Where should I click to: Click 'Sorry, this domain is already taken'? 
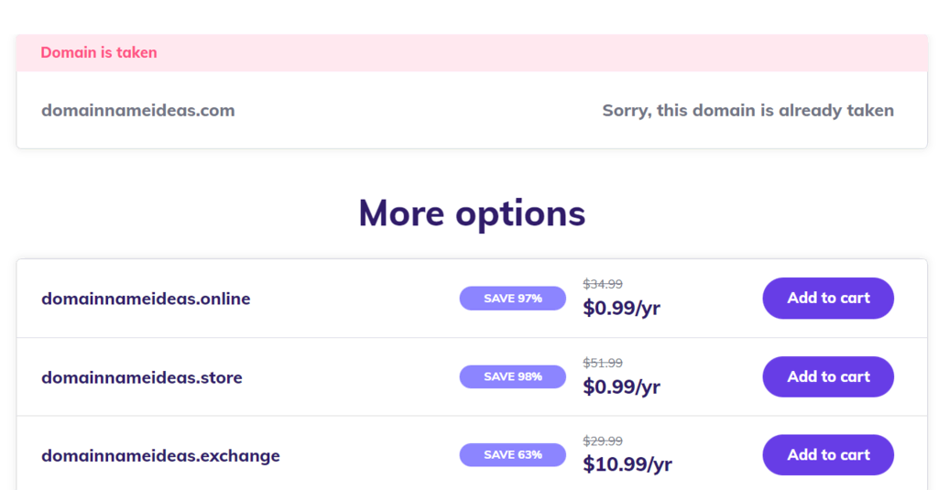(747, 111)
